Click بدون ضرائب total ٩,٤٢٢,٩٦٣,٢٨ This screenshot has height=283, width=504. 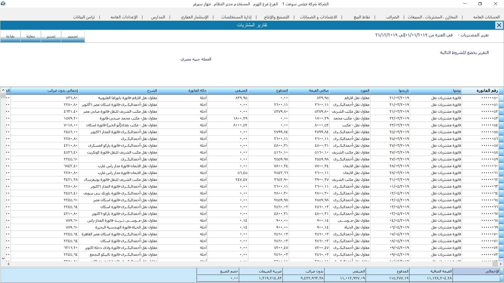pos(303,278)
